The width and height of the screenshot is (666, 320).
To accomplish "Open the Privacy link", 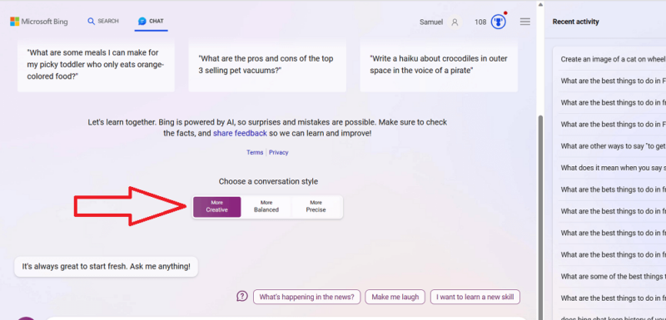I will [279, 153].
